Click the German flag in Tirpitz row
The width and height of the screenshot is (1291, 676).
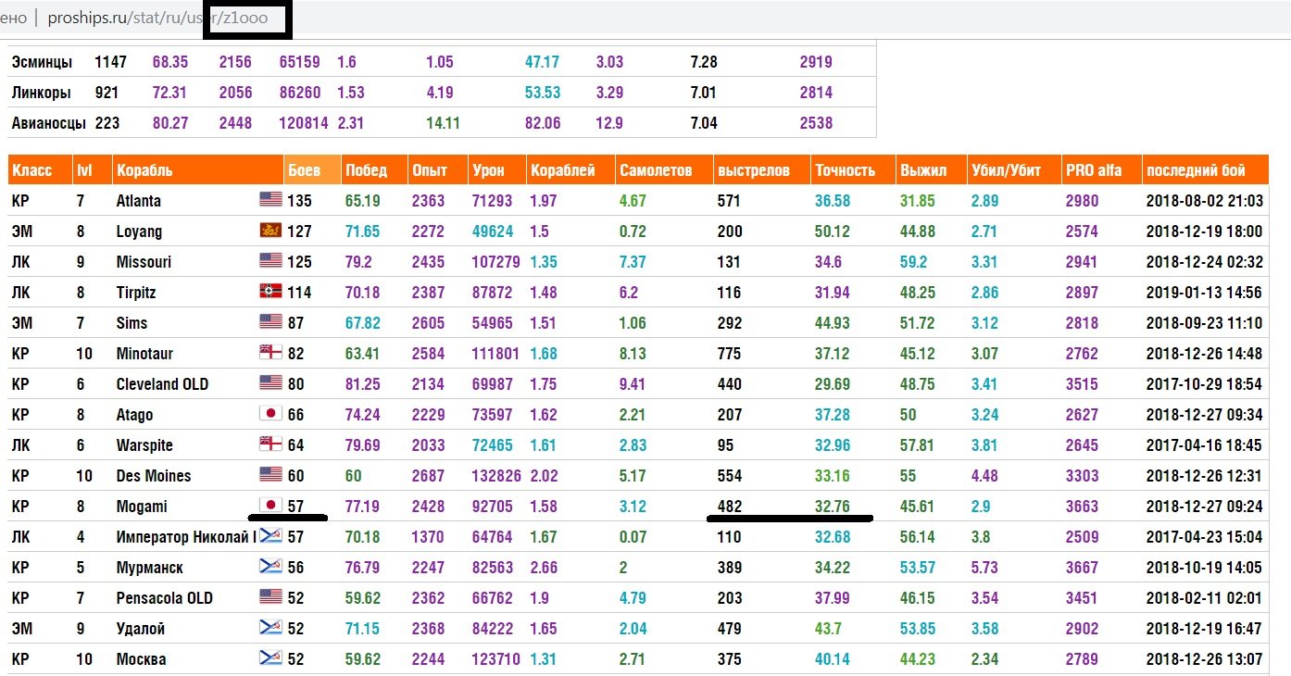(270, 292)
